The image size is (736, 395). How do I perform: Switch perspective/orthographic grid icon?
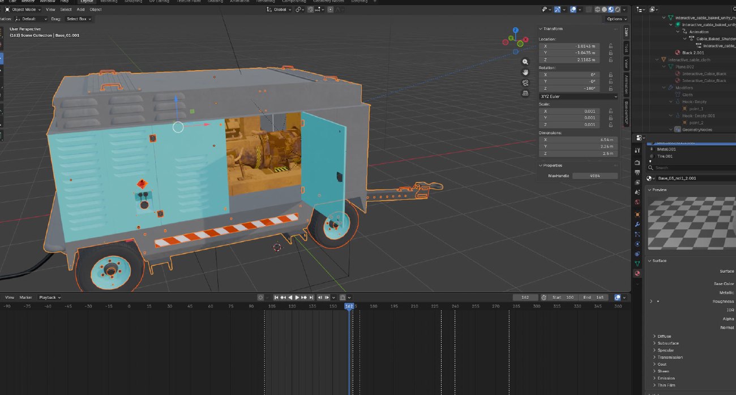(525, 93)
